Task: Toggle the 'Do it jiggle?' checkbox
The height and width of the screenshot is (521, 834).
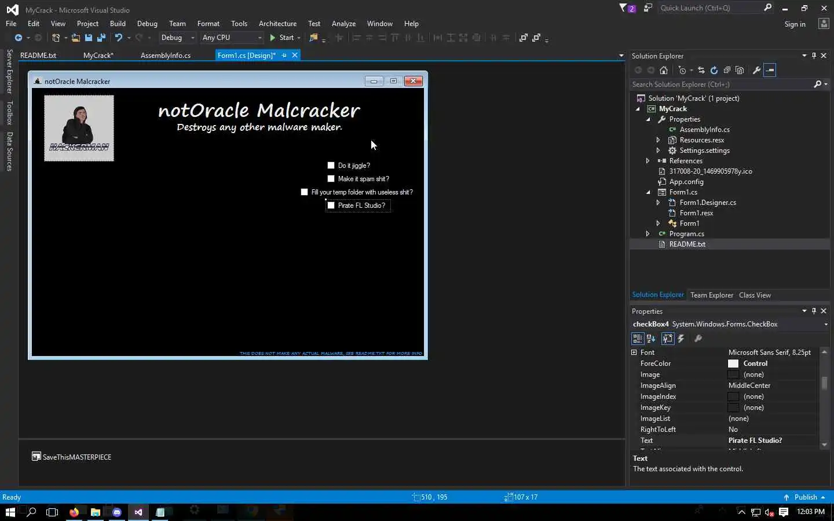Action: 331,166
